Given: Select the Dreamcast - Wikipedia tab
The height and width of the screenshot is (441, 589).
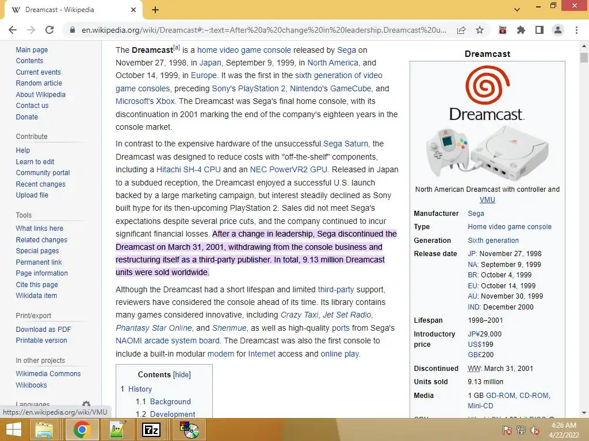Looking at the screenshot, I should 74,10.
